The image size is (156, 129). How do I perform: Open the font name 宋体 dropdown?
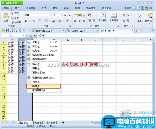[50, 15]
